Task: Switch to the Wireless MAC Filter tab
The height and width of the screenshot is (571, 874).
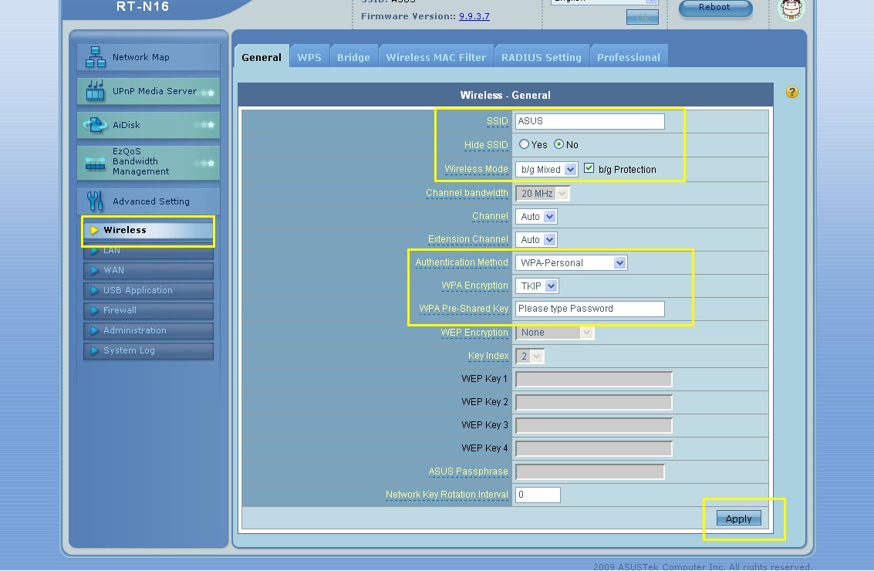Action: coord(436,57)
